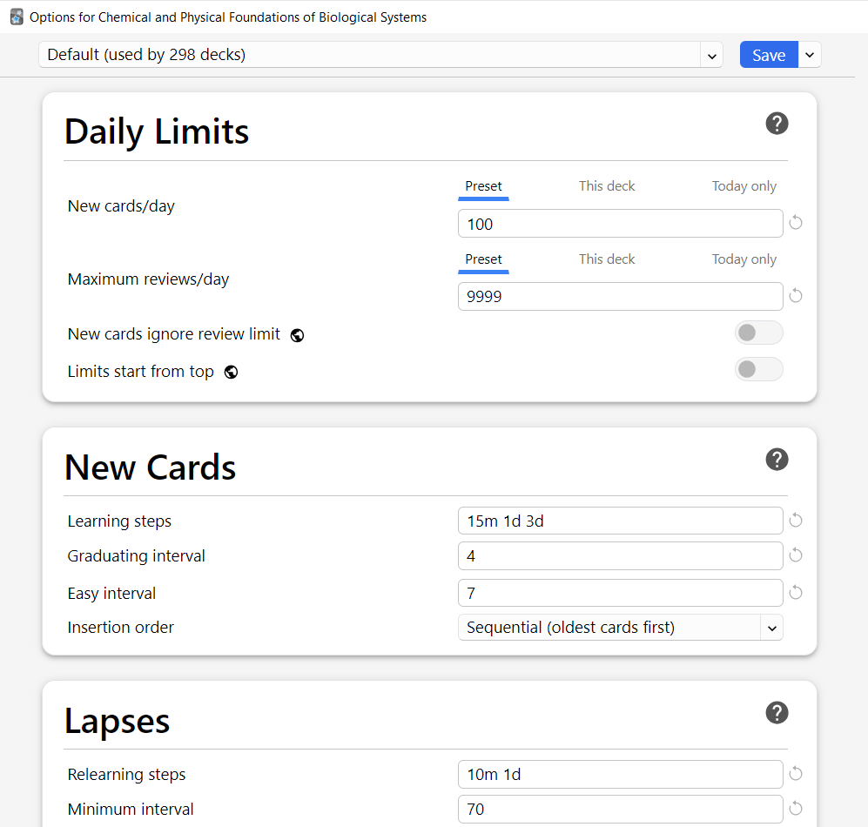Select the Preset tab under Maximum reviews/day
Image resolution: width=868 pixels, height=827 pixels.
click(483, 259)
